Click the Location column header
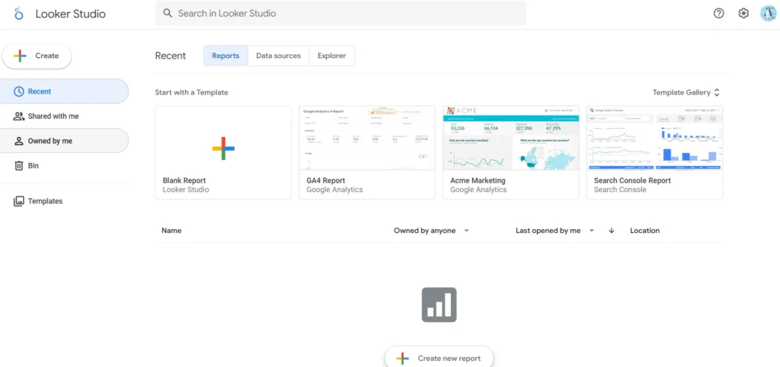780x367 pixels. coord(644,231)
